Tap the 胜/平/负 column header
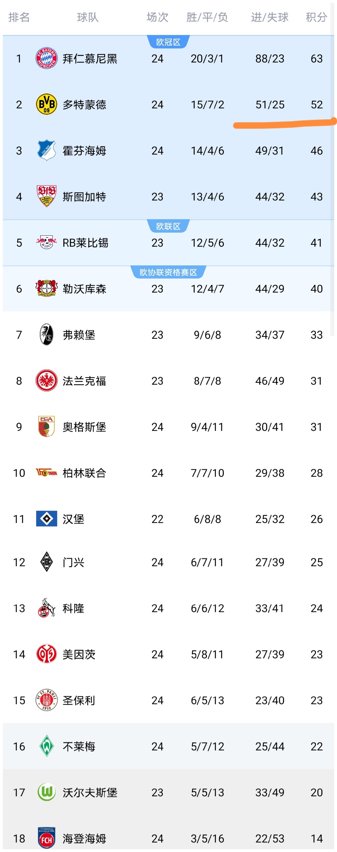The width and height of the screenshot is (337, 852). pyautogui.click(x=207, y=17)
